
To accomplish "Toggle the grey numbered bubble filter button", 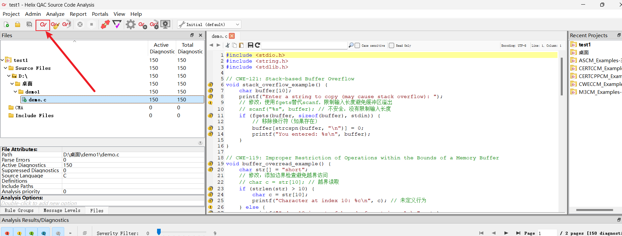I will pyautogui.click(x=58, y=232).
